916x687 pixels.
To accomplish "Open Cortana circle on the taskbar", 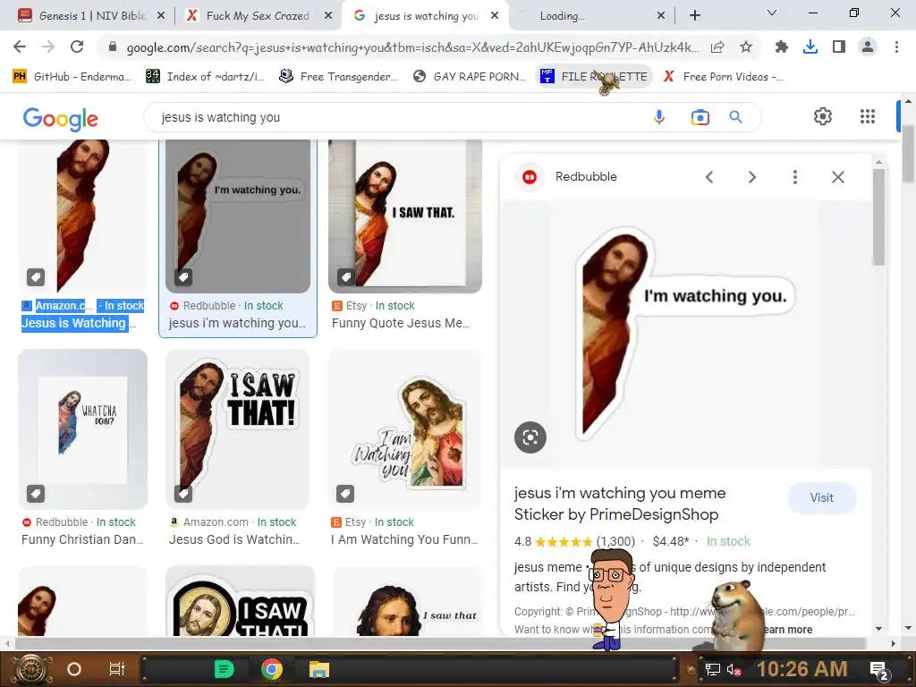I will (74, 669).
